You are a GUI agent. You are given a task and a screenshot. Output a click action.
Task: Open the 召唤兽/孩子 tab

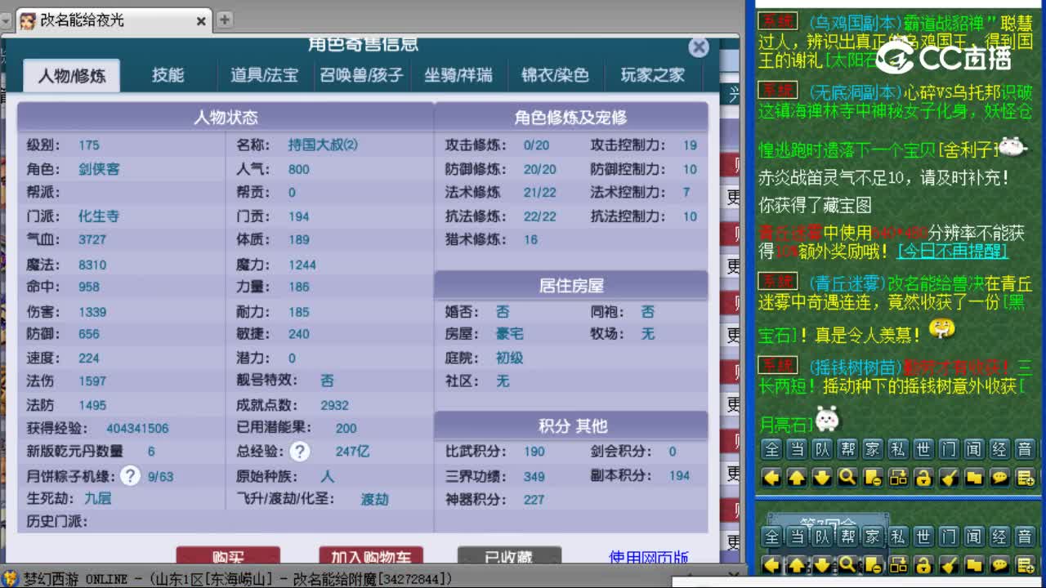[361, 75]
